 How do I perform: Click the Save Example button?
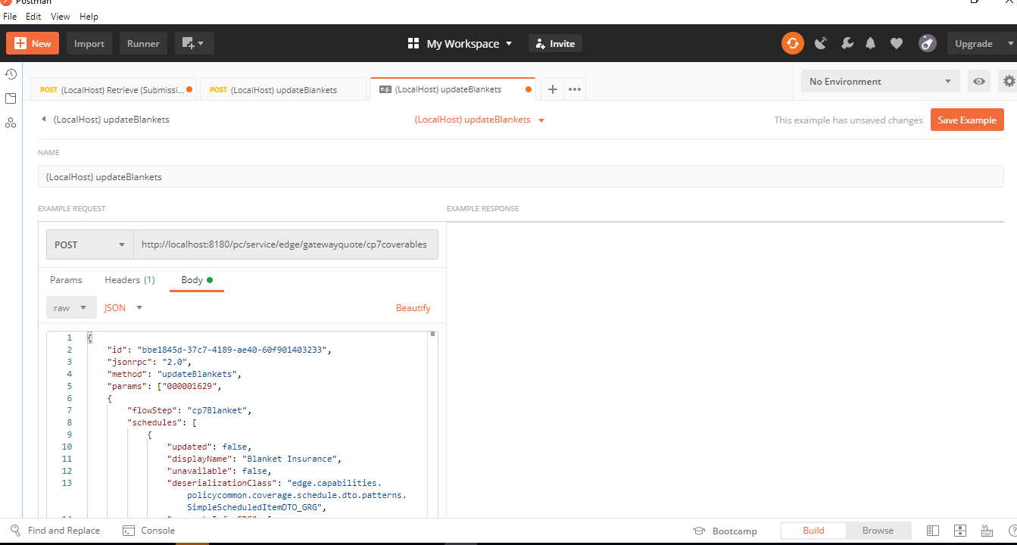[x=967, y=119]
